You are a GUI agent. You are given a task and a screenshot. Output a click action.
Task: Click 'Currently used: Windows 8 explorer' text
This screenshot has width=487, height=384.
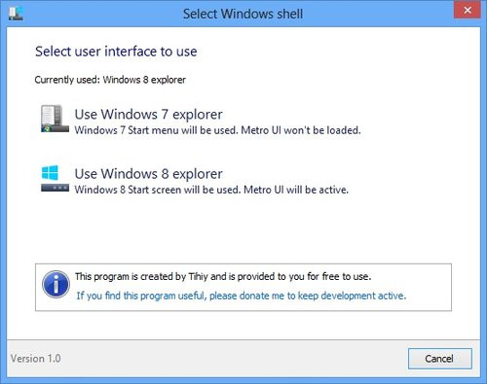110,80
